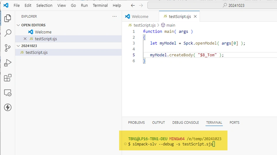Open the Explorer view in activity bar
This screenshot has width=277, height=155.
(8, 18)
